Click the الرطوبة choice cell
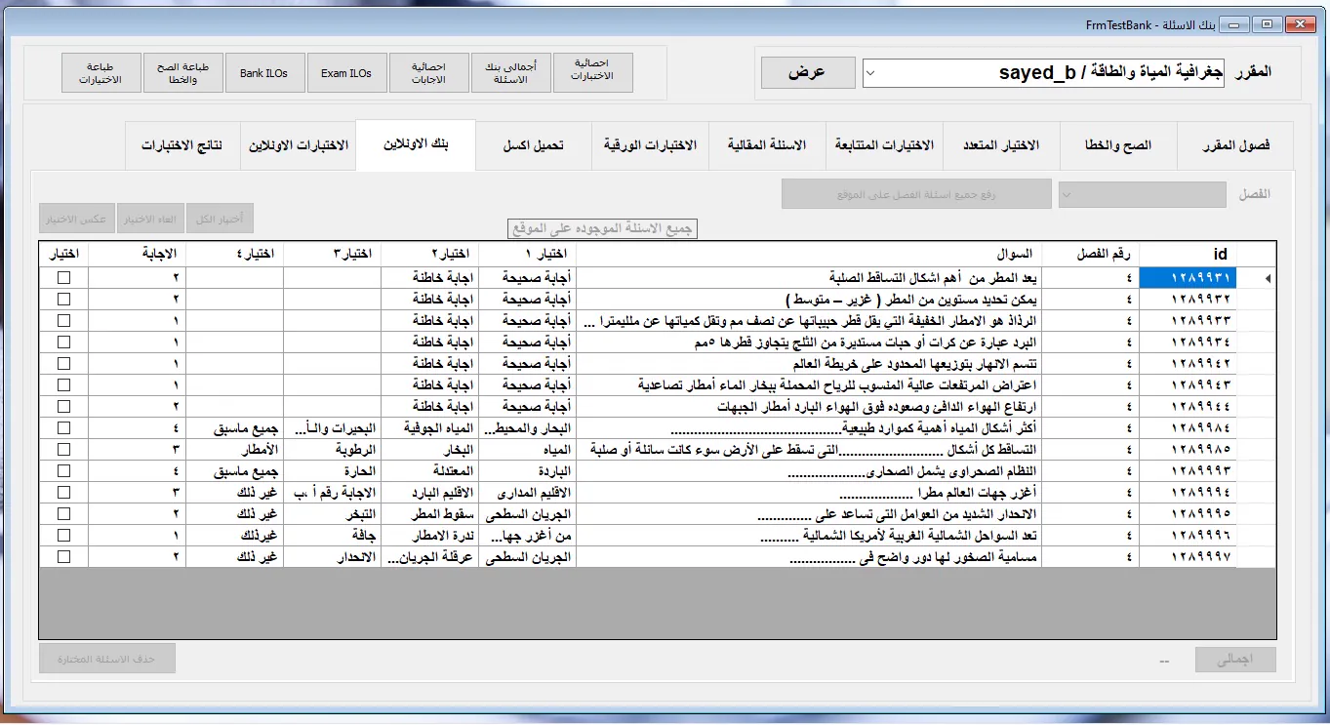 point(332,450)
